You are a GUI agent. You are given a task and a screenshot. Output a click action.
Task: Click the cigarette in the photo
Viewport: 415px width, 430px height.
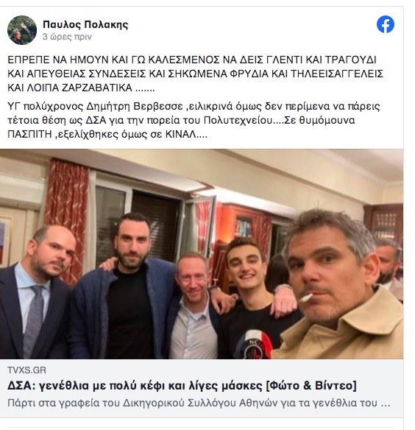(x=306, y=297)
